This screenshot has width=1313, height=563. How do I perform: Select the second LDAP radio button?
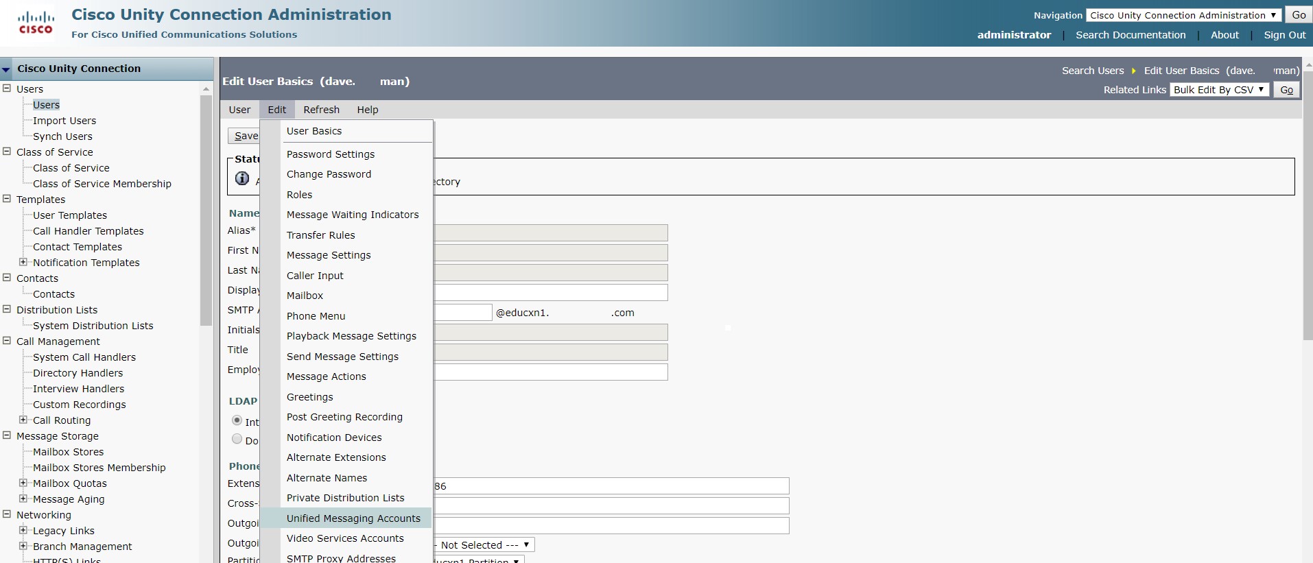(237, 439)
